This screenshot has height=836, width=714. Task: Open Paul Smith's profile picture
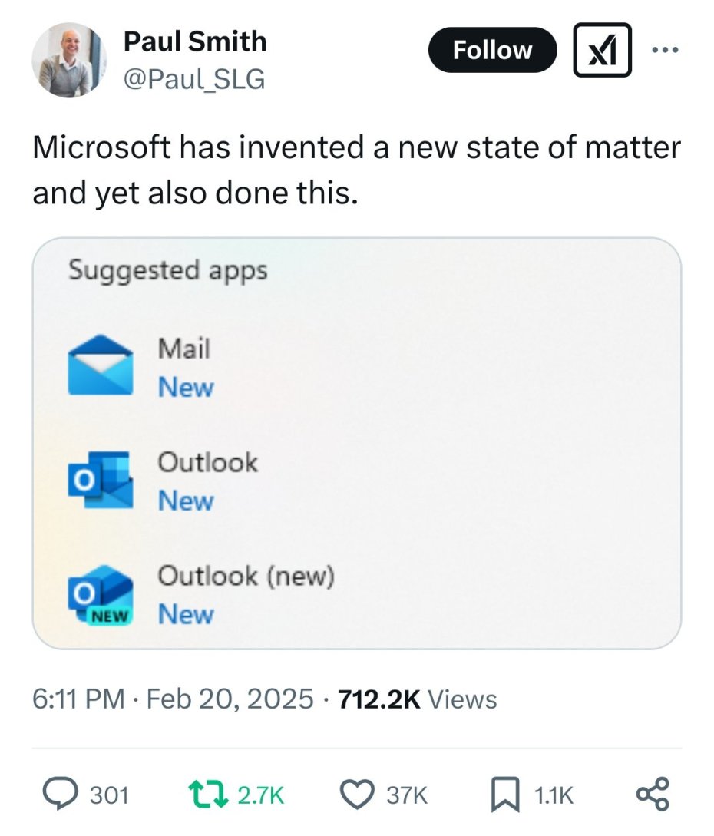69,60
